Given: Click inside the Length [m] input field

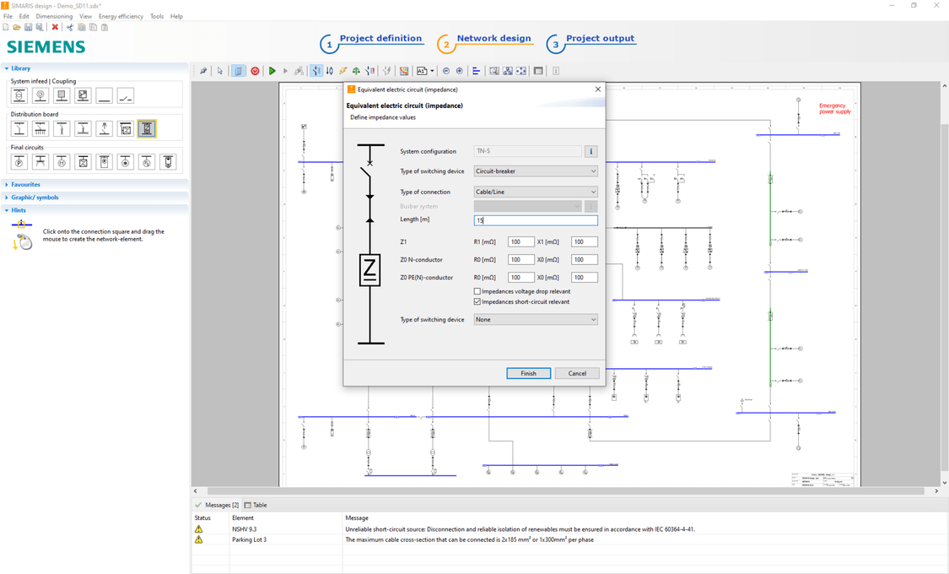Looking at the screenshot, I should click(x=535, y=219).
